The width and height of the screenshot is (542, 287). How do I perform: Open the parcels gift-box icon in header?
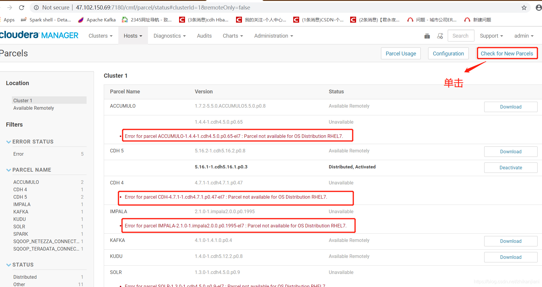click(427, 36)
